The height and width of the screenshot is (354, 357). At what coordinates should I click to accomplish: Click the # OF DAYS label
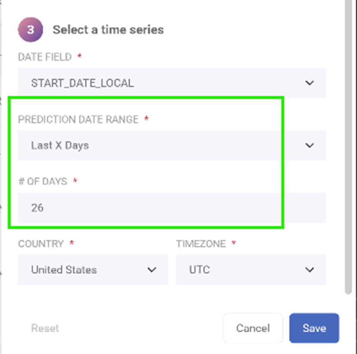[43, 182]
